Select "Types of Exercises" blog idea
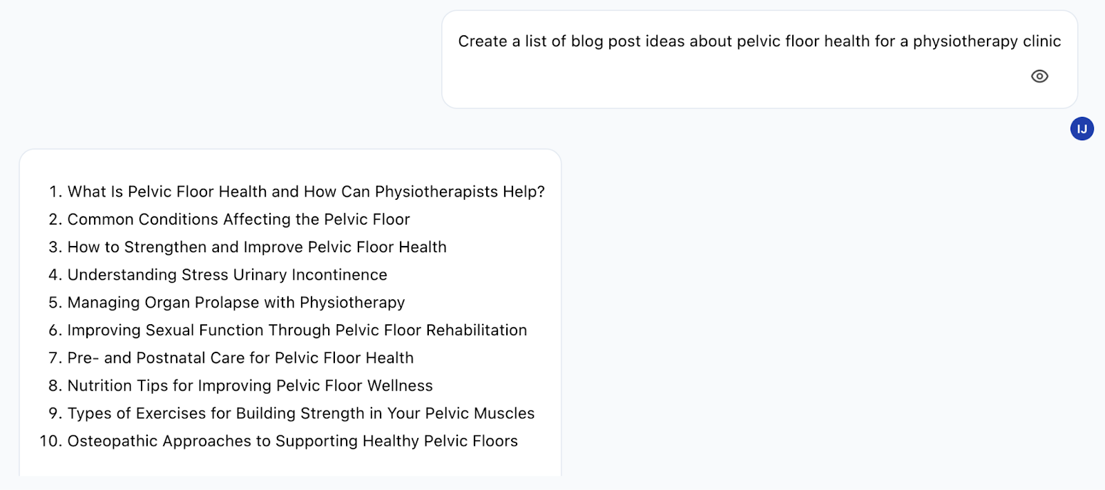The width and height of the screenshot is (1105, 490). pos(300,413)
